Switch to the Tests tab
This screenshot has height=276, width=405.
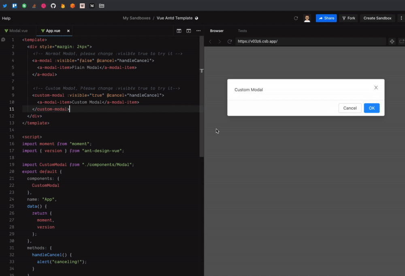[x=242, y=31]
